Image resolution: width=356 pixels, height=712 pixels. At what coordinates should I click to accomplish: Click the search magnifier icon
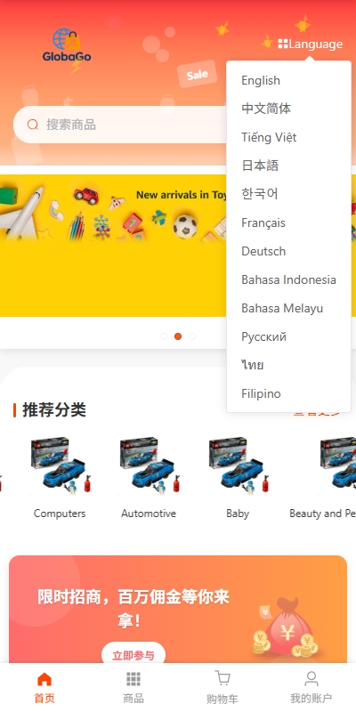pos(33,125)
